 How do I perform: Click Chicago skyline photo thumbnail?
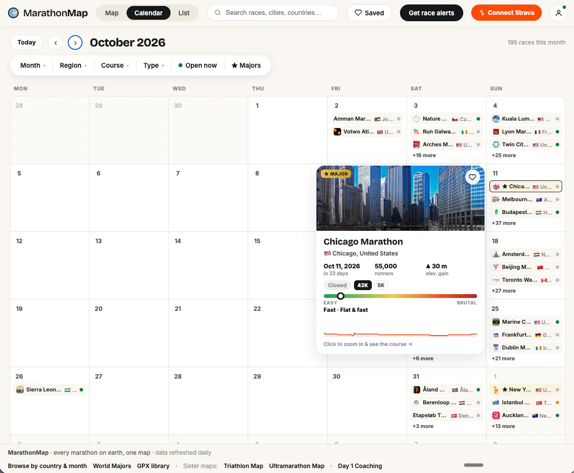(x=400, y=198)
